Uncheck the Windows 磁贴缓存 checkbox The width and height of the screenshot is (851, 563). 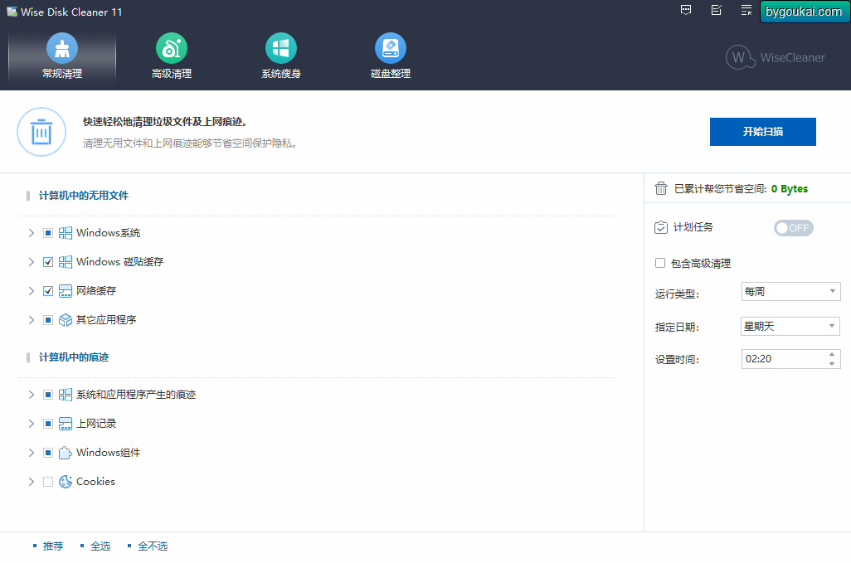(48, 262)
